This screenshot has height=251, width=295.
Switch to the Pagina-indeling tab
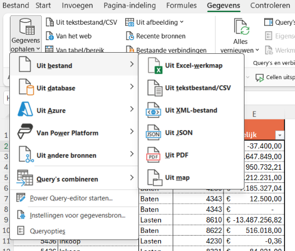tap(130, 5)
